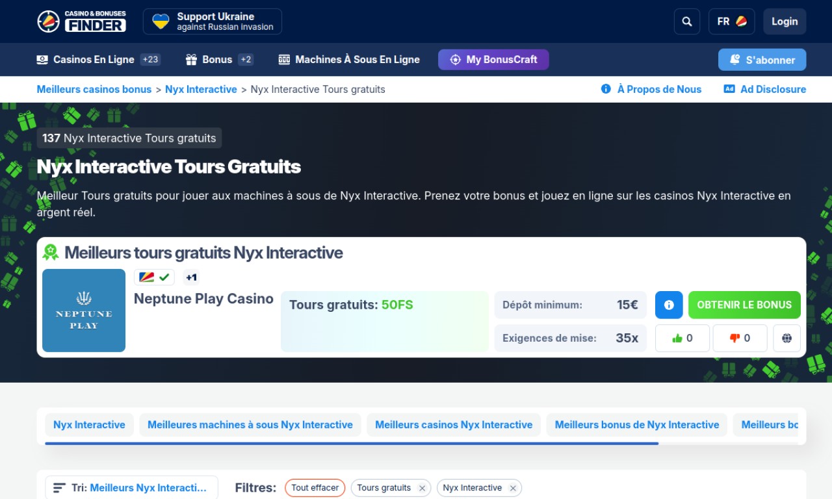Click the gift icon in Bonus menu
The image size is (832, 499).
191,59
